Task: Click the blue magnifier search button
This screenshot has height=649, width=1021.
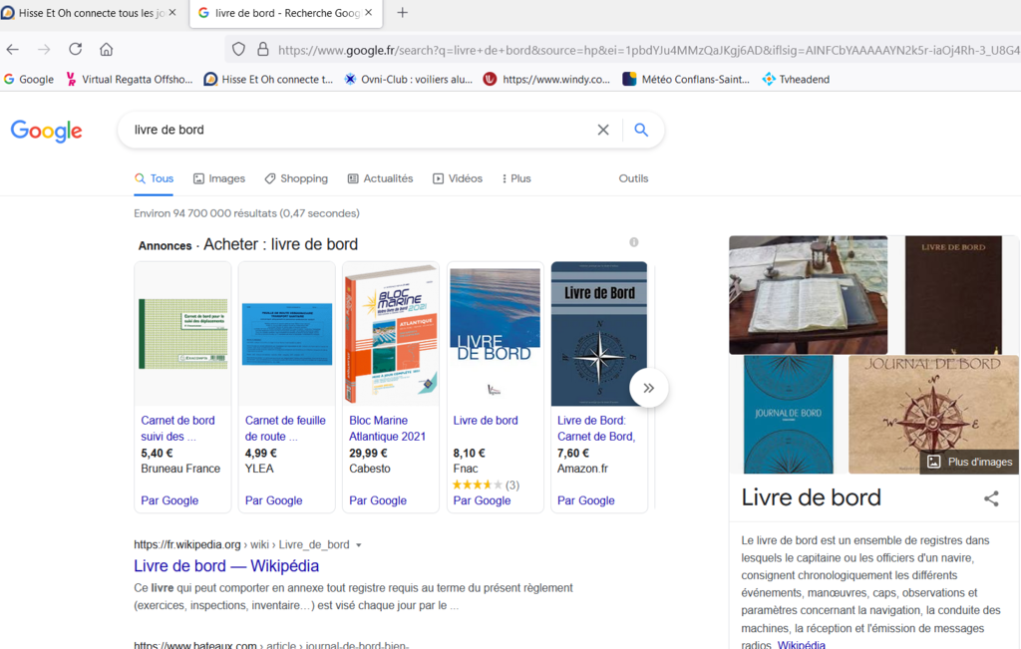Action: pyautogui.click(x=641, y=130)
